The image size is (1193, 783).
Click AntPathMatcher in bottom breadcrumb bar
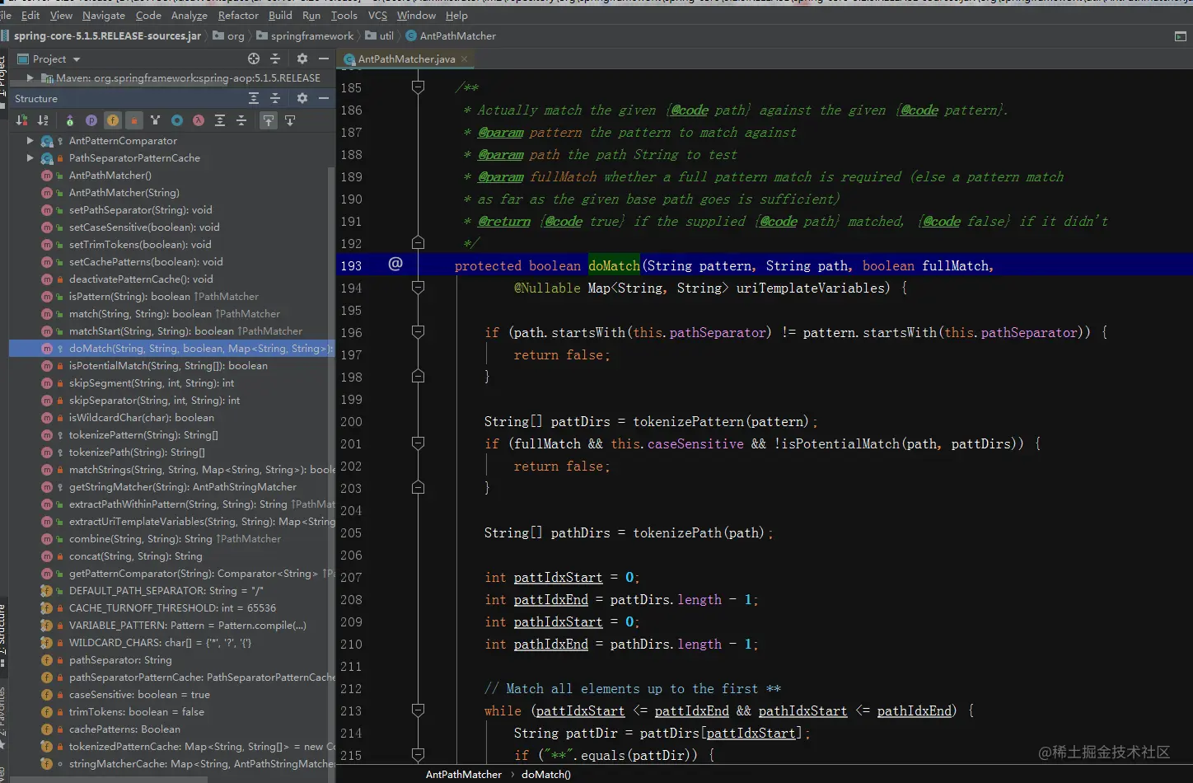pos(463,775)
